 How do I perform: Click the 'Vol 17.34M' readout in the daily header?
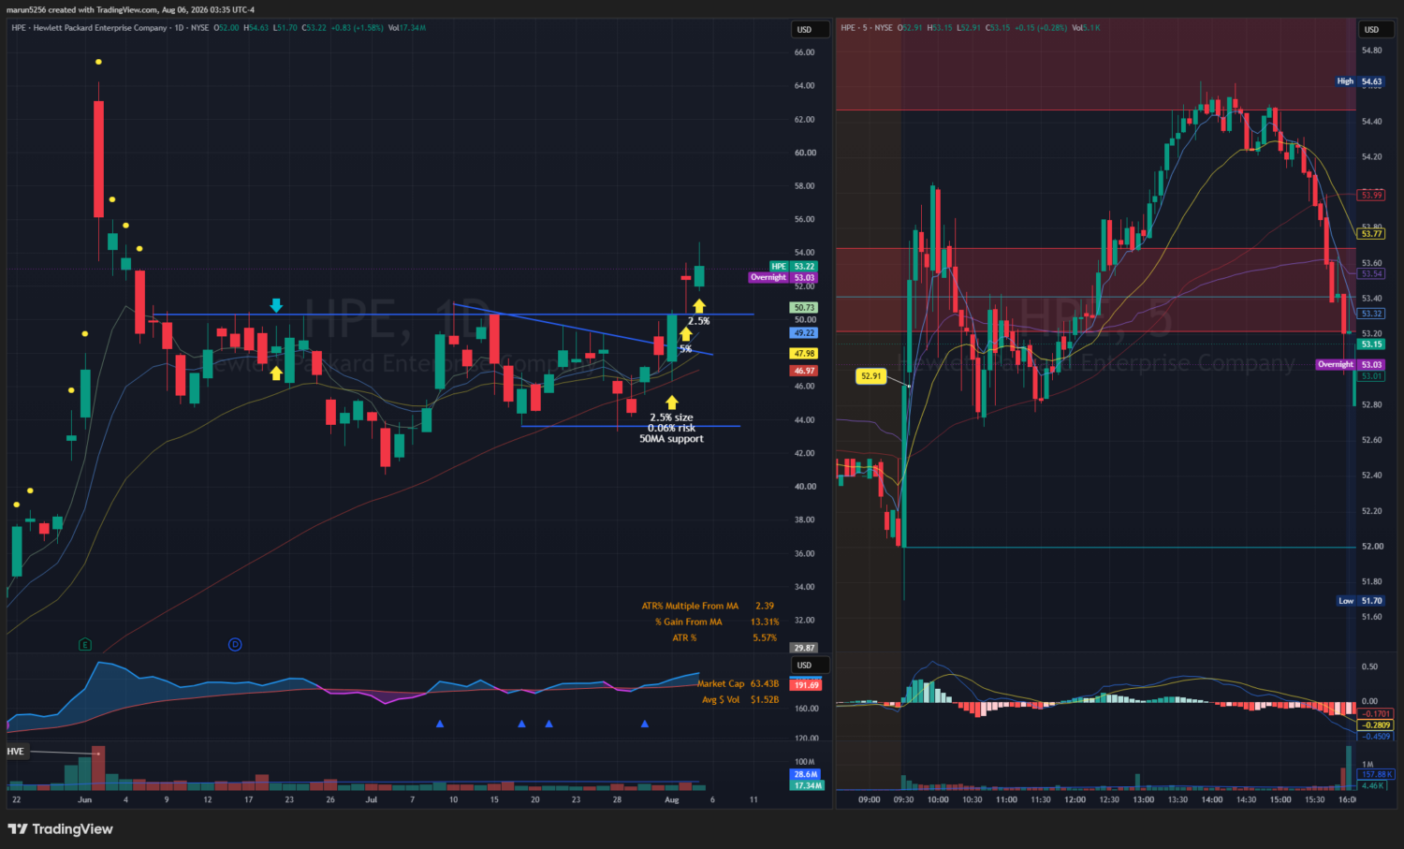click(x=406, y=28)
